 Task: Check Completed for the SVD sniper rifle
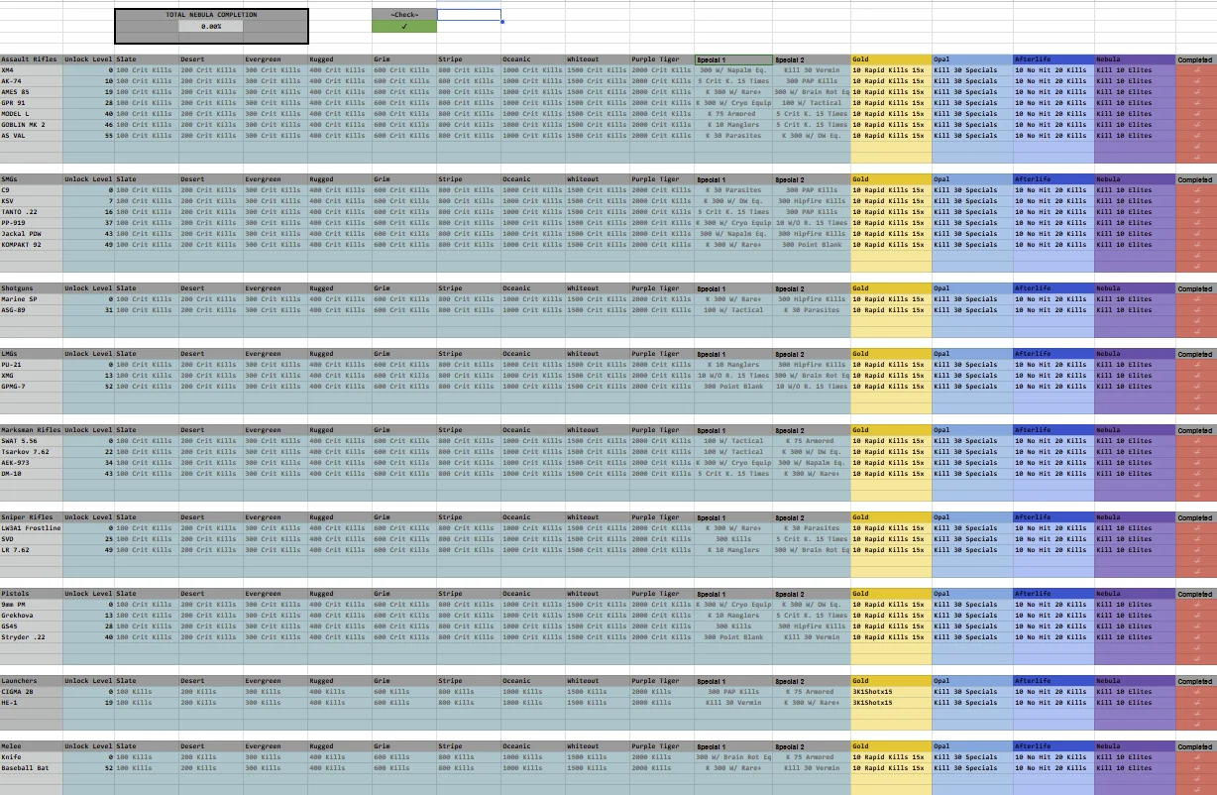pos(1196,539)
